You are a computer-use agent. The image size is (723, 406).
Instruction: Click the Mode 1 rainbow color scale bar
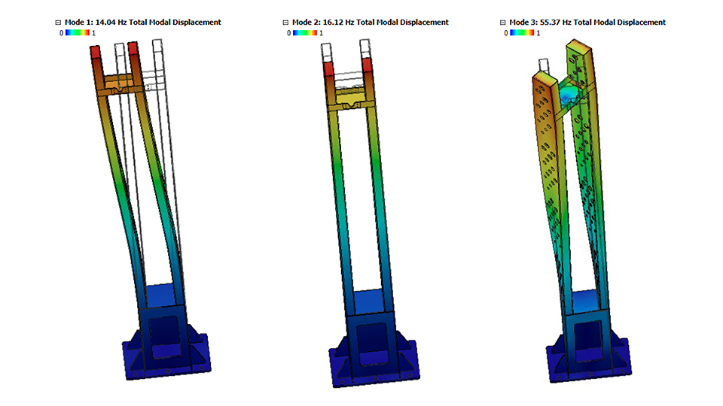(78, 33)
